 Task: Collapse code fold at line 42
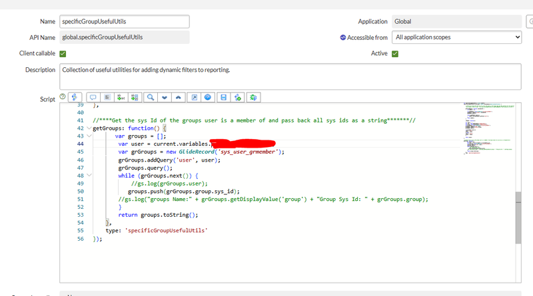pos(89,128)
